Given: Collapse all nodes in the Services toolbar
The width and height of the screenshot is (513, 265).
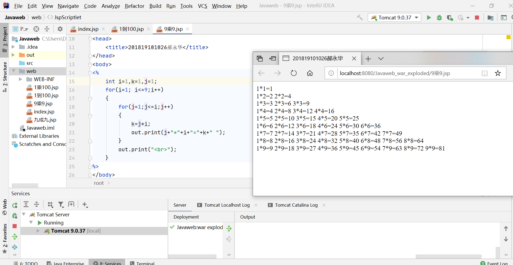Looking at the screenshot, I should (x=37, y=204).
